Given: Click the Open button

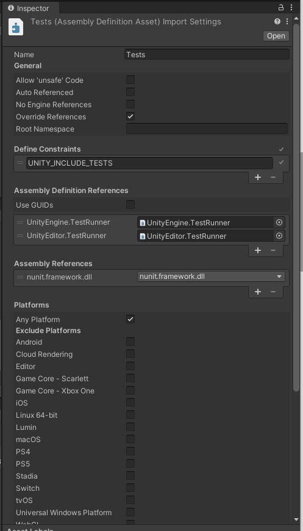Looking at the screenshot, I should (x=276, y=35).
